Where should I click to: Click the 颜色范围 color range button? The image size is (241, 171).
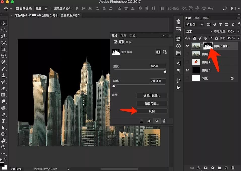tap(152, 103)
